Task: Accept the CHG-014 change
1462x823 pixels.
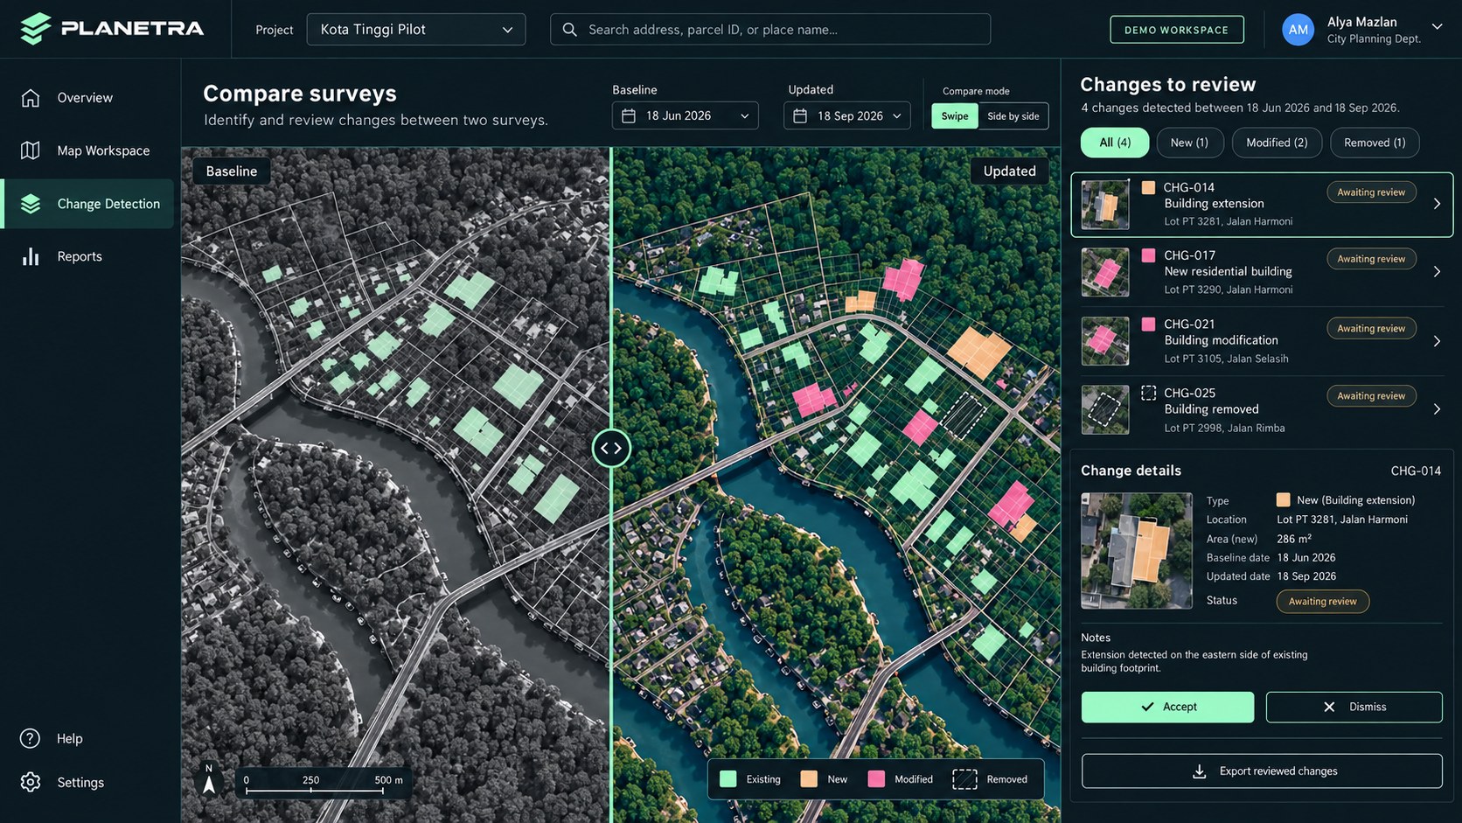Action: tap(1167, 707)
